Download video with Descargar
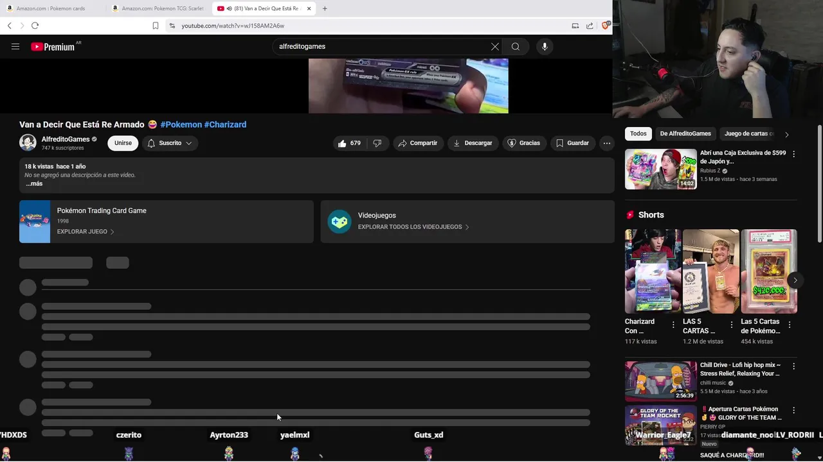The image size is (823, 462). pos(473,143)
